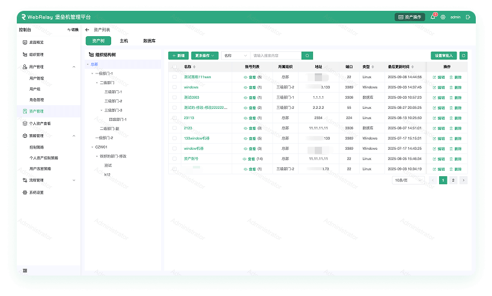
Task: Collapse the 总部 tree node
Action: click(88, 64)
